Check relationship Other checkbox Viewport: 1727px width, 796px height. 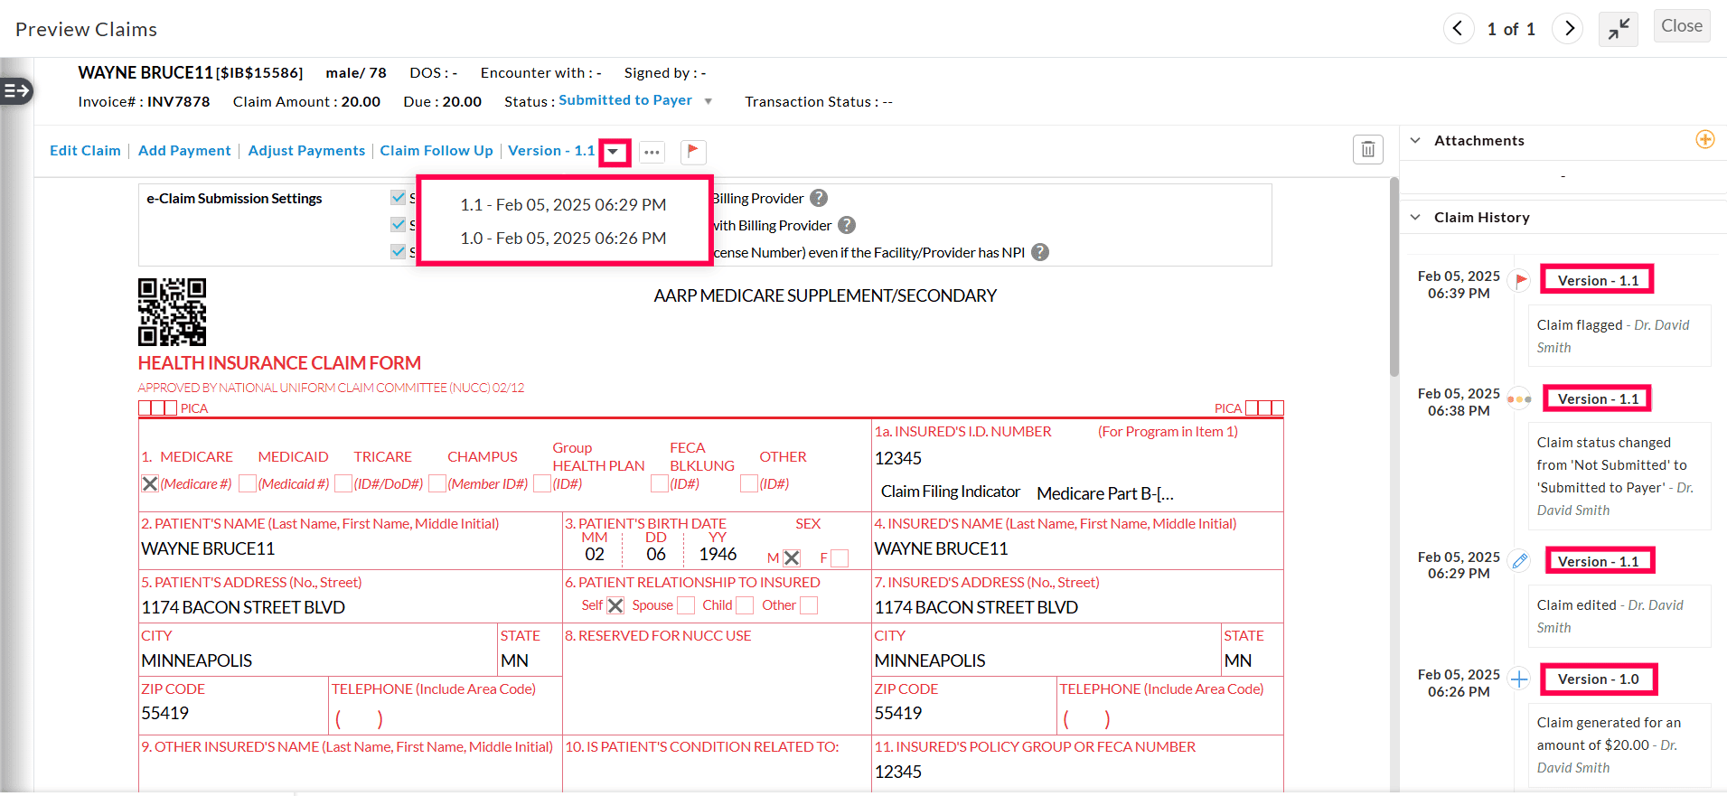click(x=809, y=605)
